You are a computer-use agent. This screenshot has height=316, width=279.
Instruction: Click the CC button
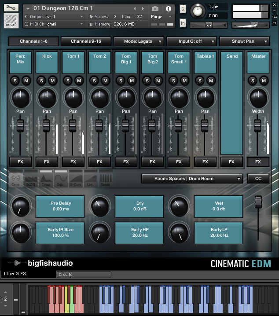pyautogui.click(x=258, y=179)
